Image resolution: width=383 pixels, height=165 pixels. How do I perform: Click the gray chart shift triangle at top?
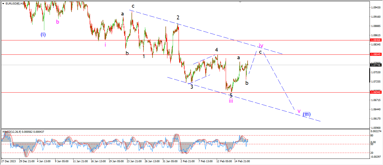240,2
